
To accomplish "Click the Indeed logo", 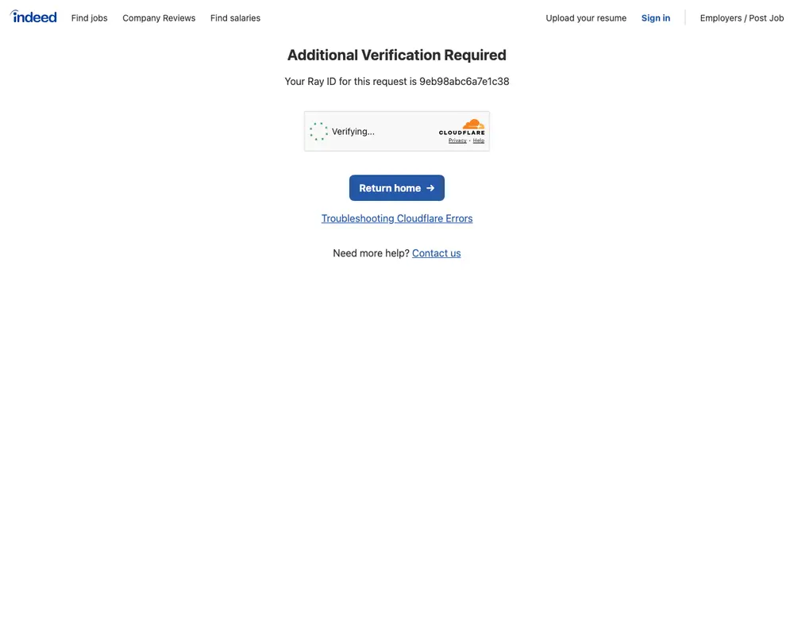I will 33,17.
